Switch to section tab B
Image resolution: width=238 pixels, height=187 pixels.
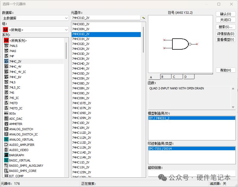pos(166,77)
